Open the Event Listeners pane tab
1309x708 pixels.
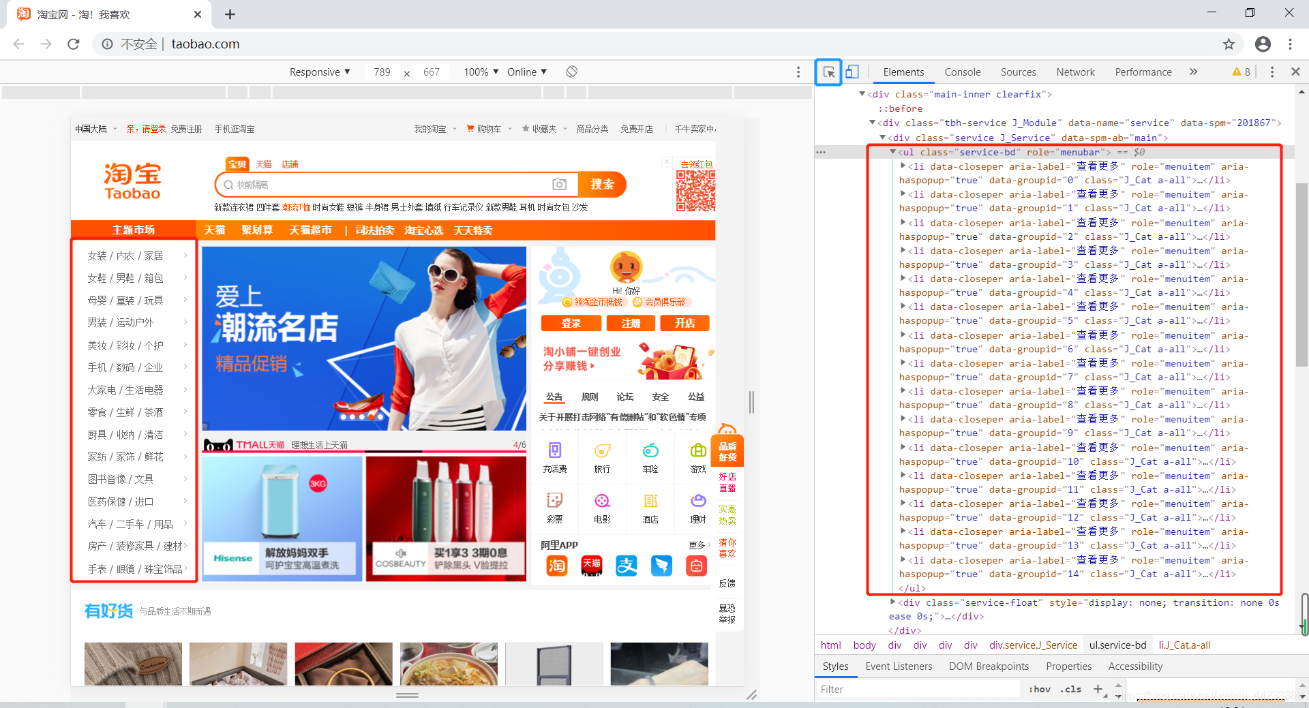point(899,666)
